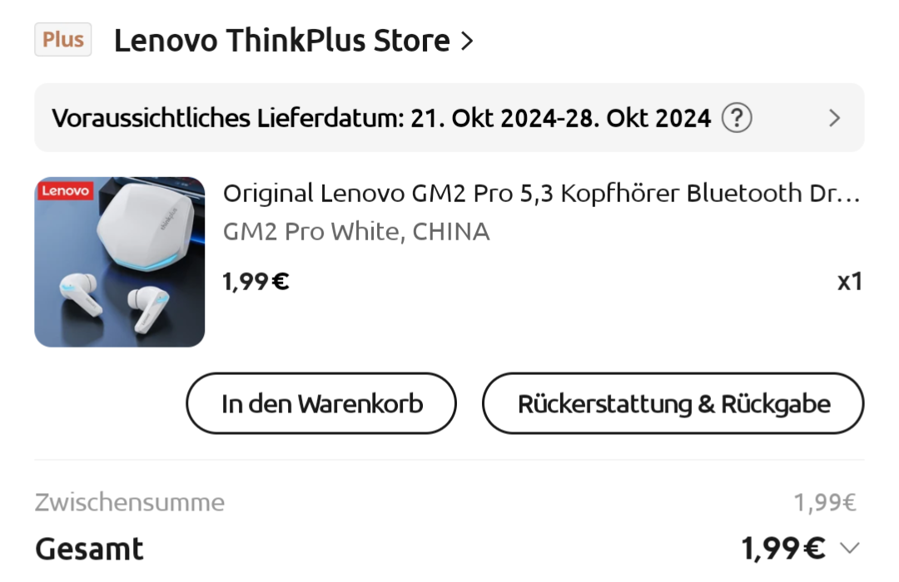The width and height of the screenshot is (899, 582).
Task: Open delivery date help question mark
Action: (736, 118)
